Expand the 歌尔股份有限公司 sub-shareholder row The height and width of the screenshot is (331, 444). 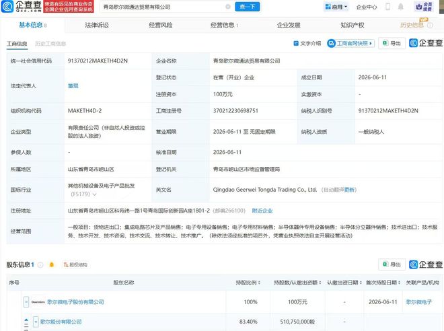pos(36,322)
